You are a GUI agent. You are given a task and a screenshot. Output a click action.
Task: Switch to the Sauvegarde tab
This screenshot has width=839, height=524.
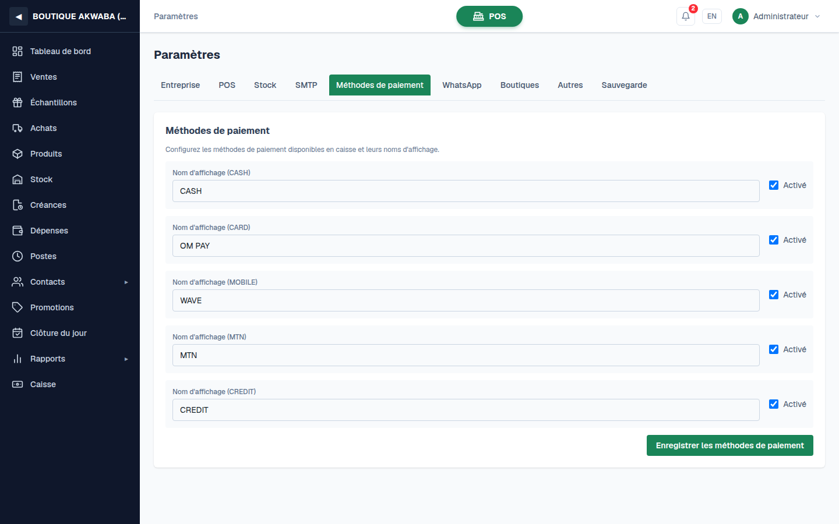(x=625, y=85)
